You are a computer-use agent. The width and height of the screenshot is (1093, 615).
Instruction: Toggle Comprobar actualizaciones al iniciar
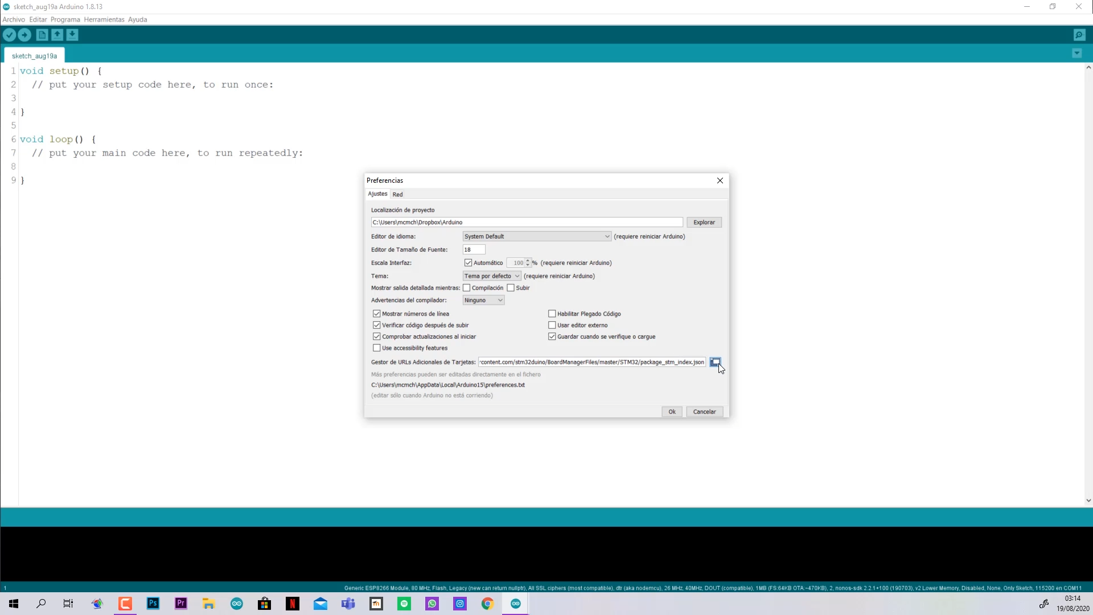[377, 337]
